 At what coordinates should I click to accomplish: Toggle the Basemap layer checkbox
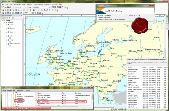click(x=6, y=22)
